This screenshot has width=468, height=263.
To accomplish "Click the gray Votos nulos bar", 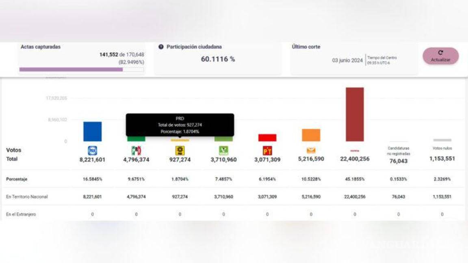I will point(442,140).
